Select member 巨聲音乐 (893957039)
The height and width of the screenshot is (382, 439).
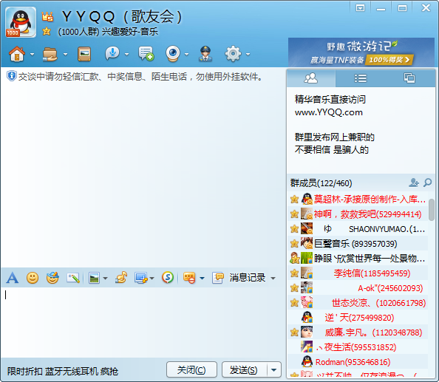pos(358,244)
